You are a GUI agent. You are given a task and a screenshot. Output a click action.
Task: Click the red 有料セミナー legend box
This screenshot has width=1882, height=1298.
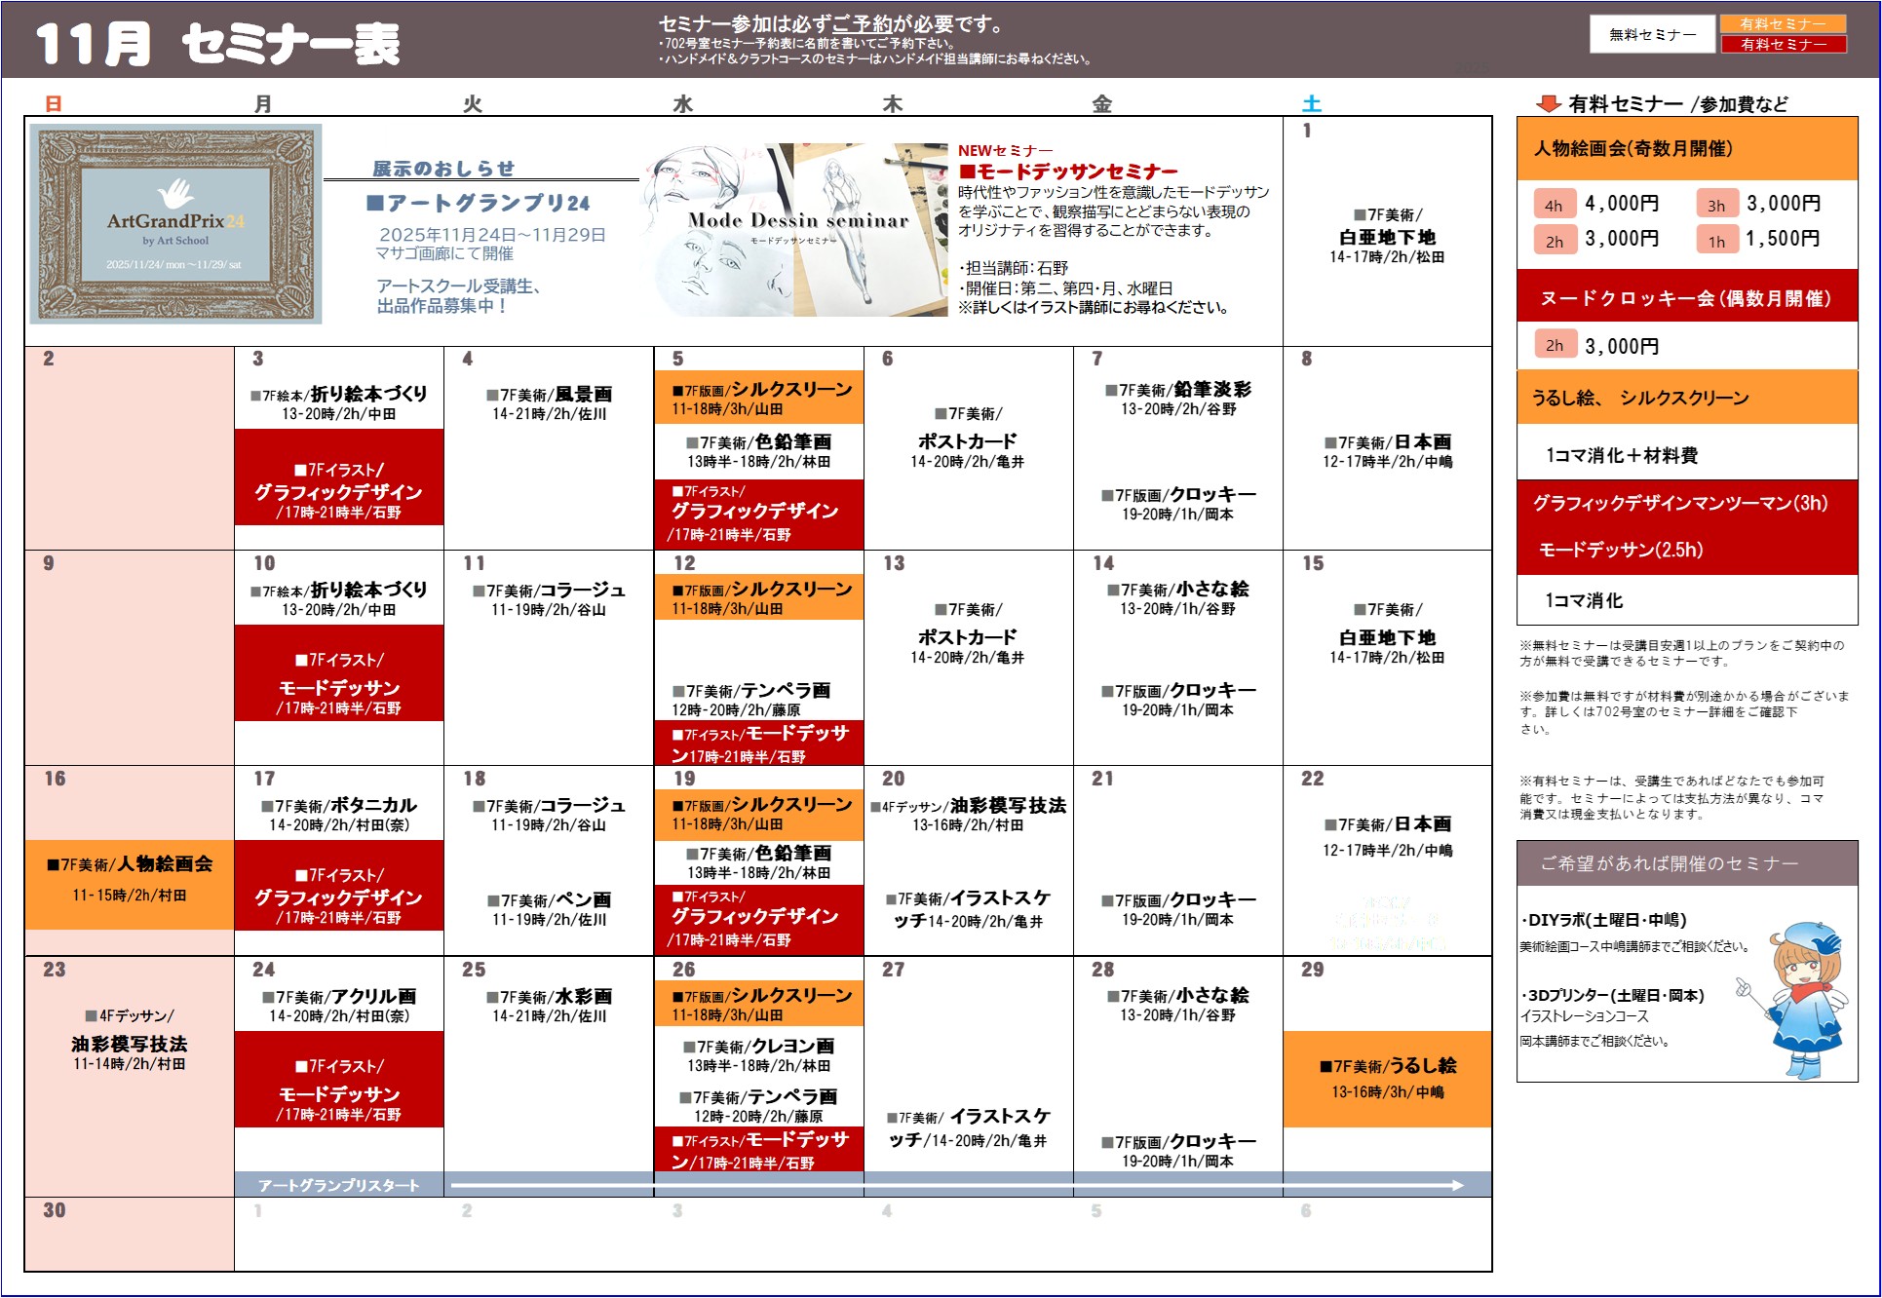(x=1783, y=45)
